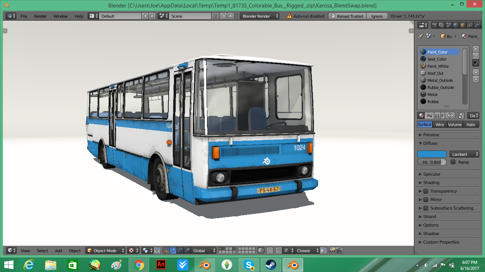Click the diffuse intensity 0.800 slider

coord(432,162)
